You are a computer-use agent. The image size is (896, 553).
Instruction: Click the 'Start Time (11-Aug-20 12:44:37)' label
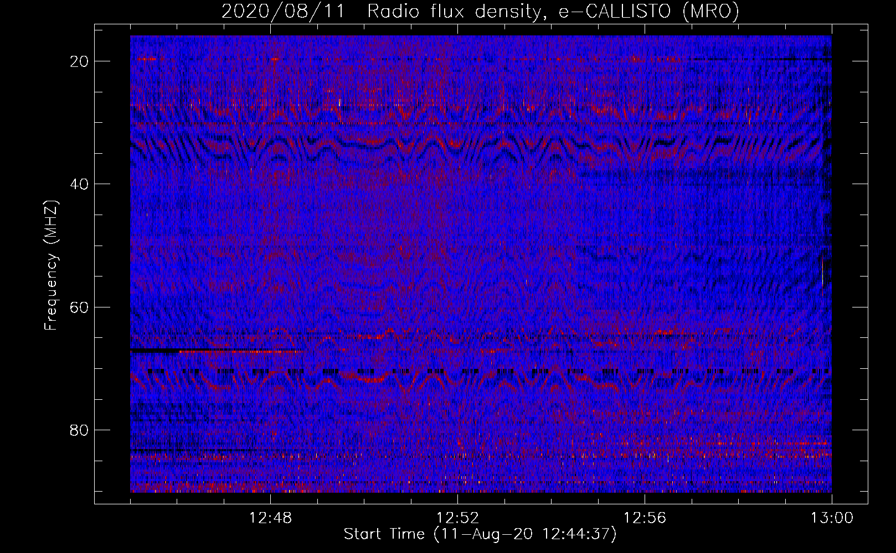tap(480, 534)
